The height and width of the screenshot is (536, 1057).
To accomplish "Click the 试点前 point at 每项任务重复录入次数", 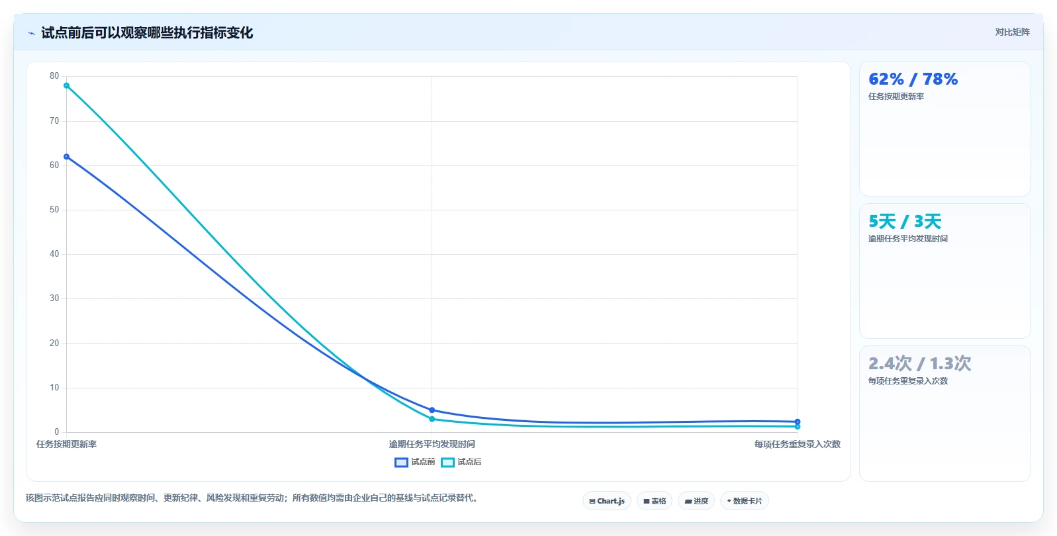I will point(798,422).
